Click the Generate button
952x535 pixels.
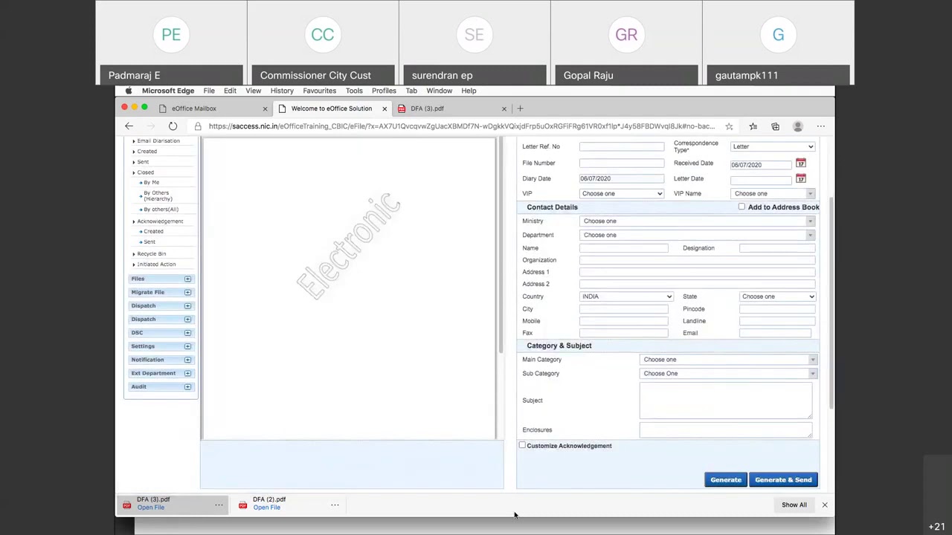coord(726,480)
